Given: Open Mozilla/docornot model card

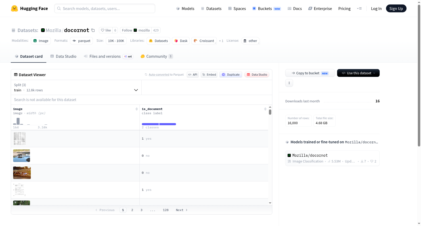Looking at the screenshot, I should [x=332, y=158].
